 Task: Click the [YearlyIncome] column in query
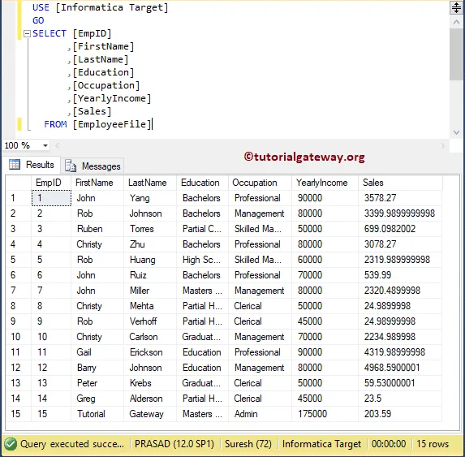click(x=112, y=98)
